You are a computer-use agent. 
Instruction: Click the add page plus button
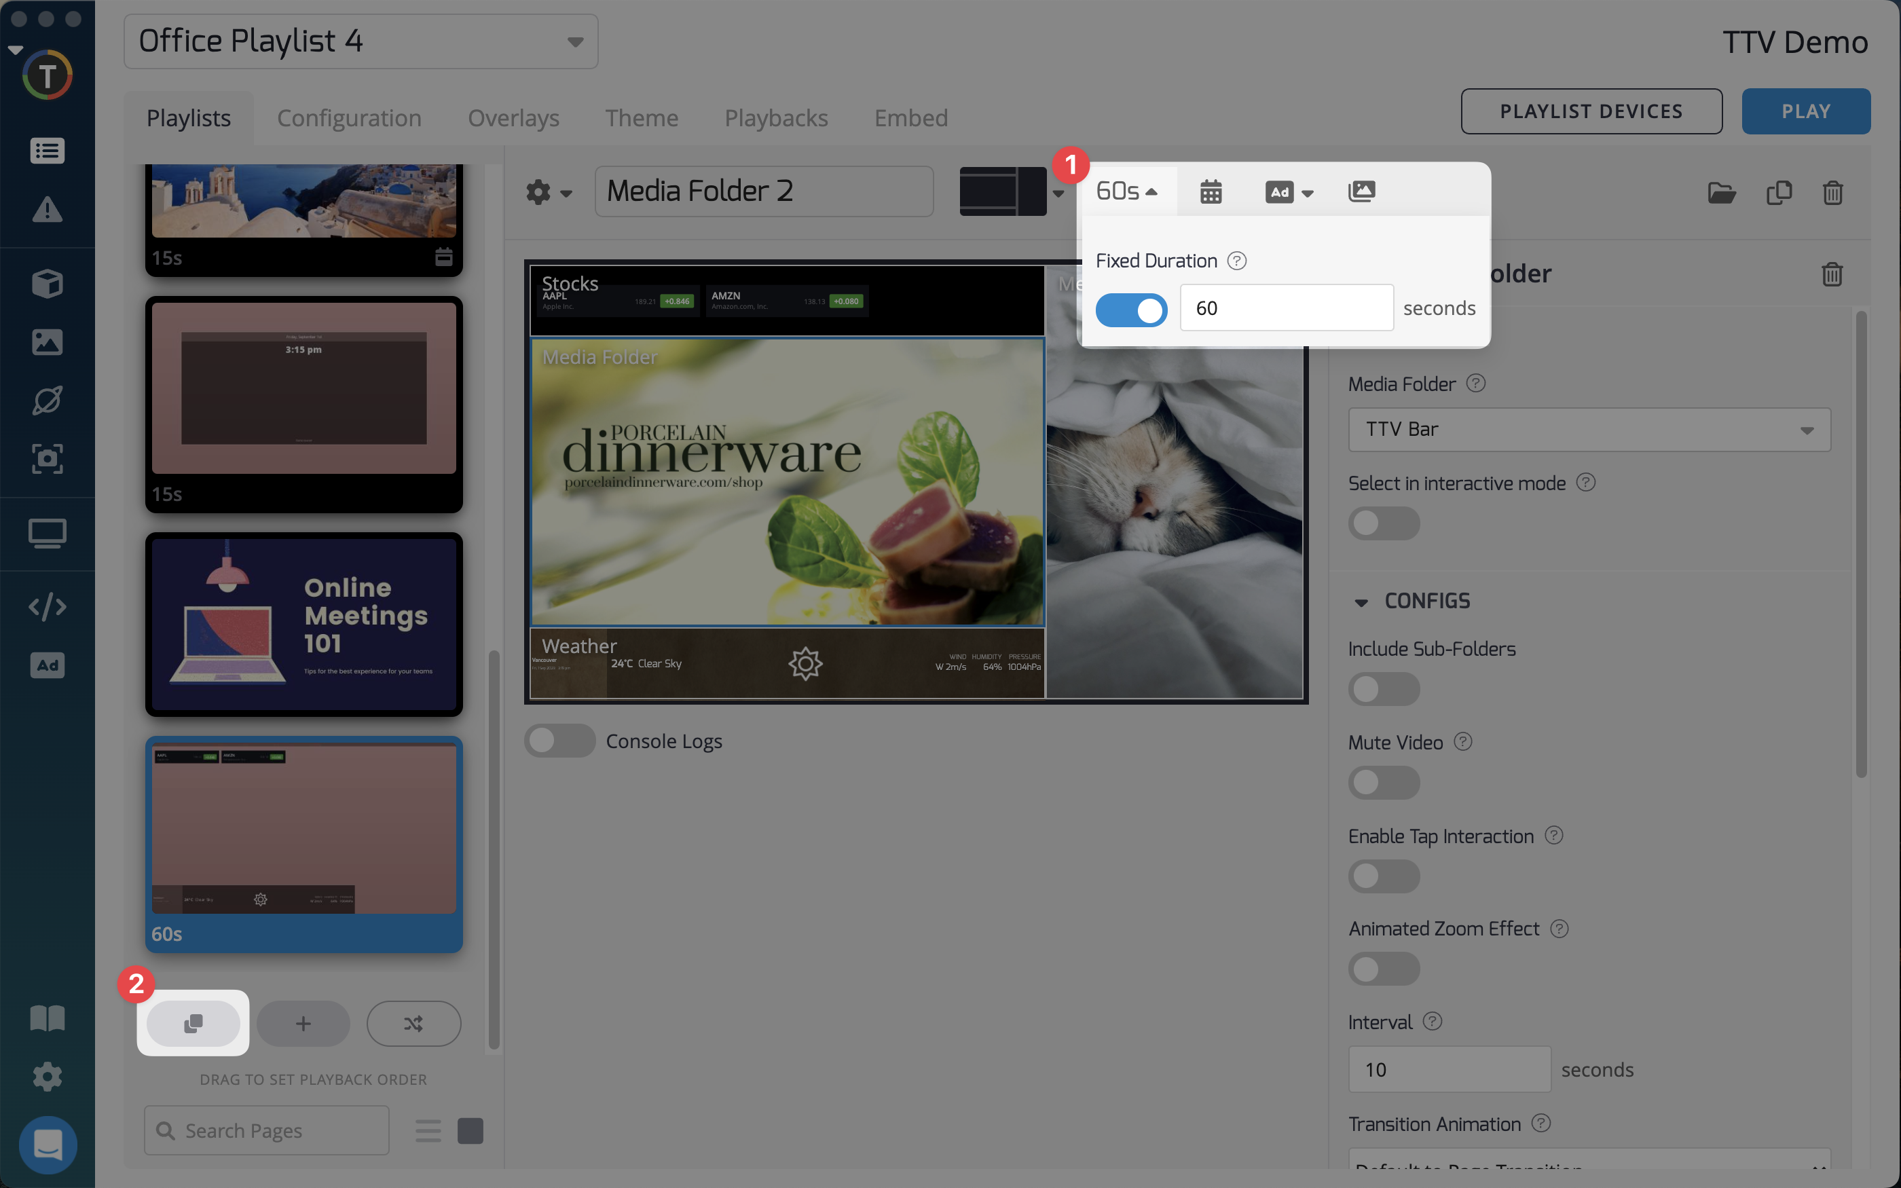click(x=303, y=1023)
